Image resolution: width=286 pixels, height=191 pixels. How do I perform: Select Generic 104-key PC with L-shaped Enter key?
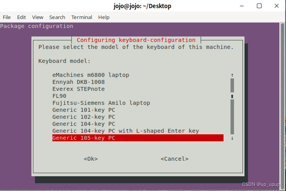click(x=138, y=131)
